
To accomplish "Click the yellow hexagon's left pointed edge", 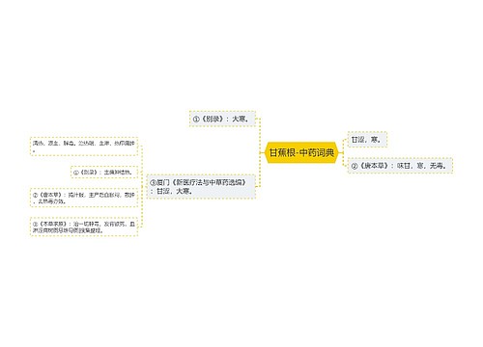I will 266,152.
